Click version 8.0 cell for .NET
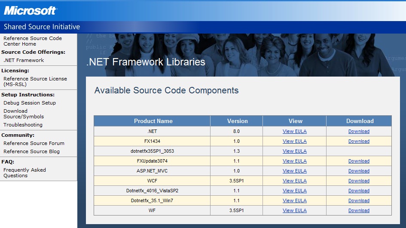 236,131
